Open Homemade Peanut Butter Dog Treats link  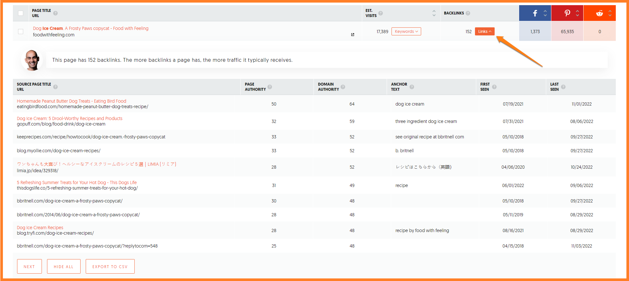tap(72, 101)
